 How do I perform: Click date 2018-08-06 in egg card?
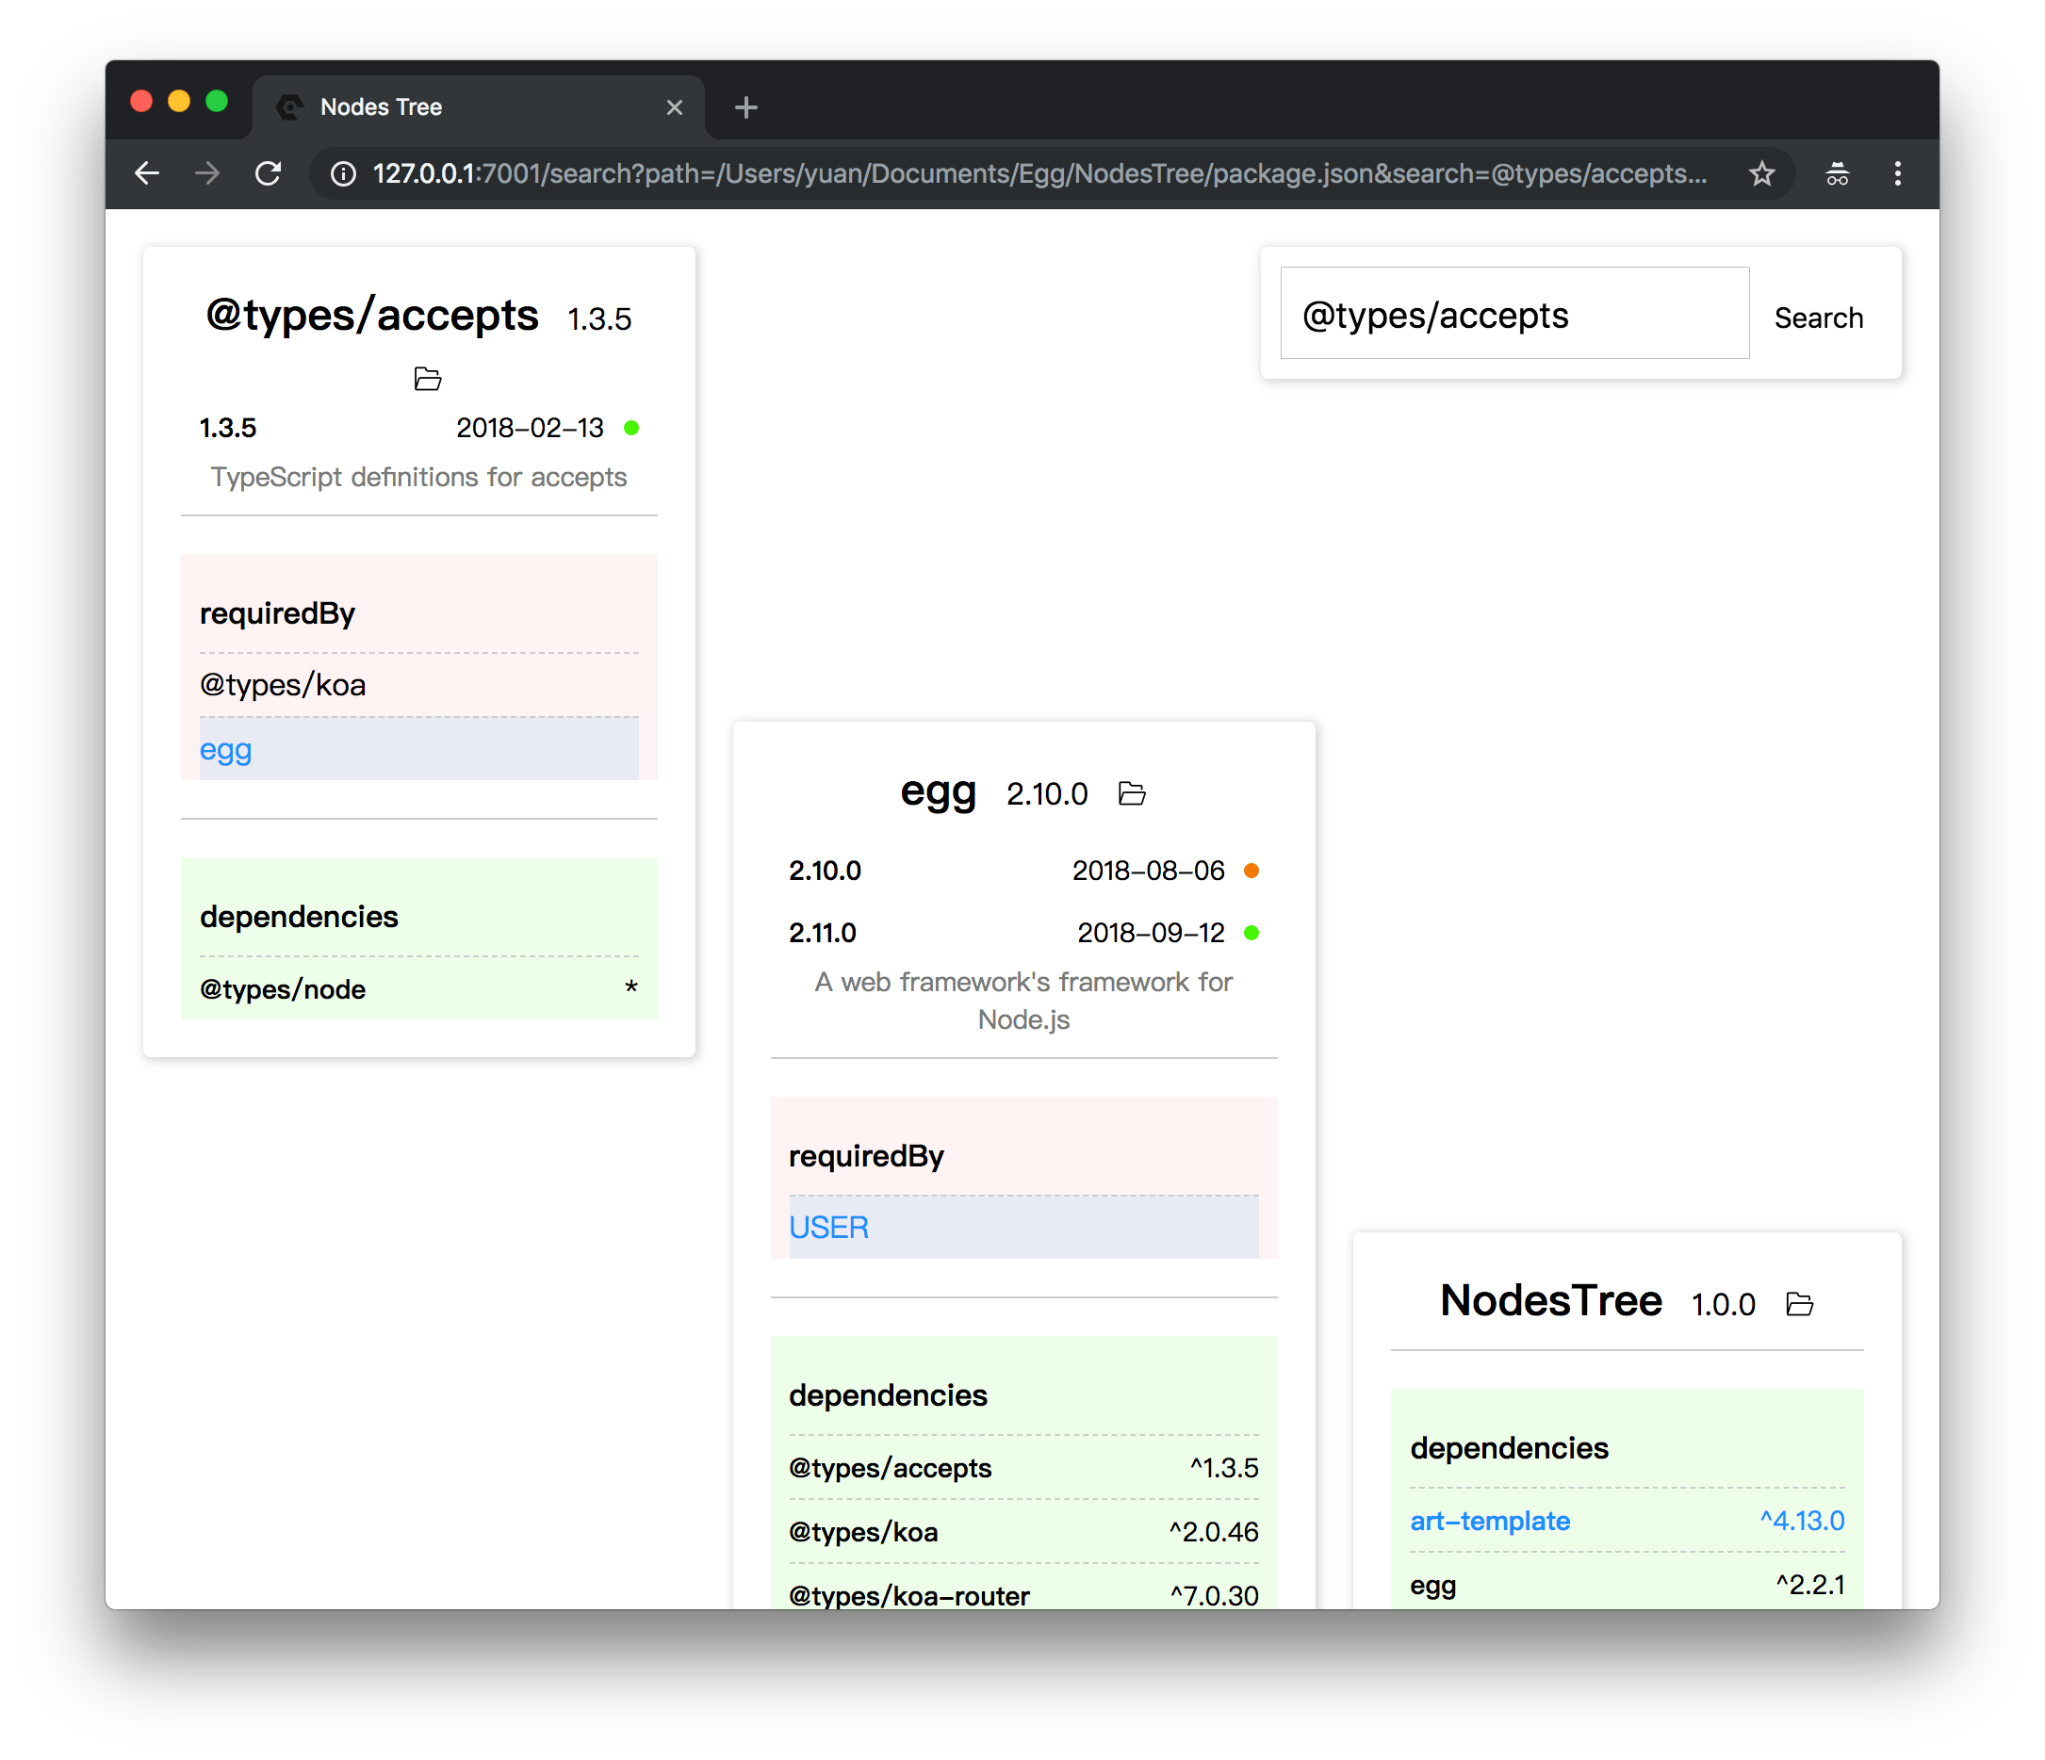pos(1148,871)
